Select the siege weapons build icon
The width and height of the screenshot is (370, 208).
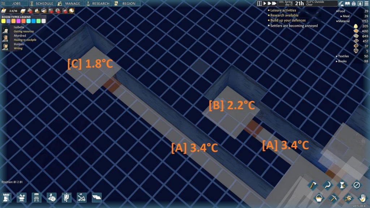(x=82, y=198)
